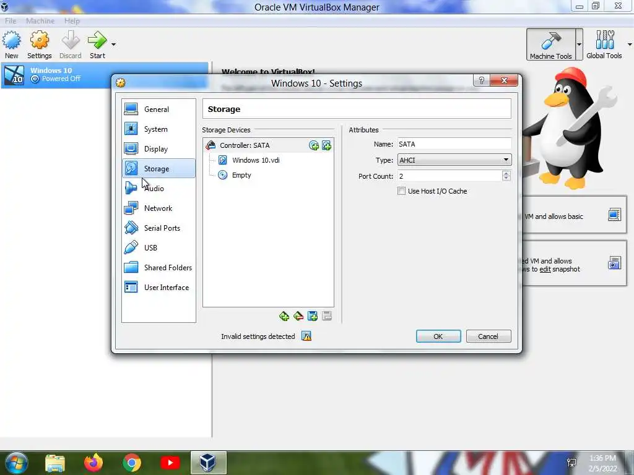This screenshot has height=475, width=634.
Task: Open the USB settings category
Action: coord(158,247)
